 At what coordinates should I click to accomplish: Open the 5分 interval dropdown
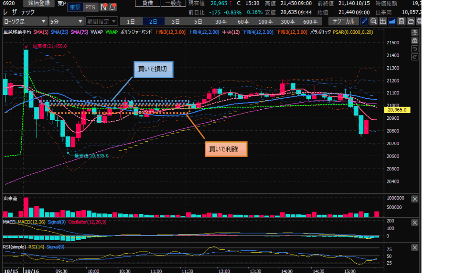tap(66, 21)
